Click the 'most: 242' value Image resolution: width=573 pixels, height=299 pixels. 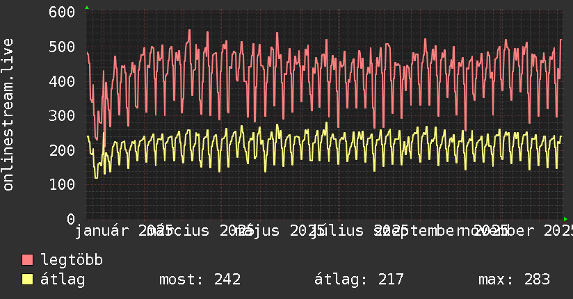tap(200, 280)
